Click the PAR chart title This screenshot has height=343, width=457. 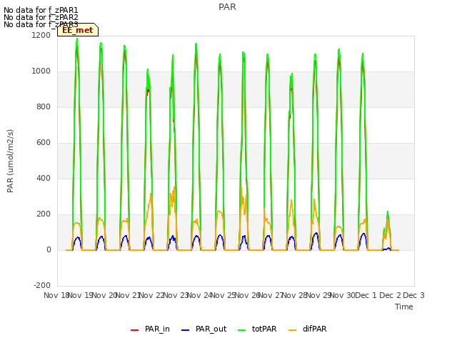pos(227,7)
